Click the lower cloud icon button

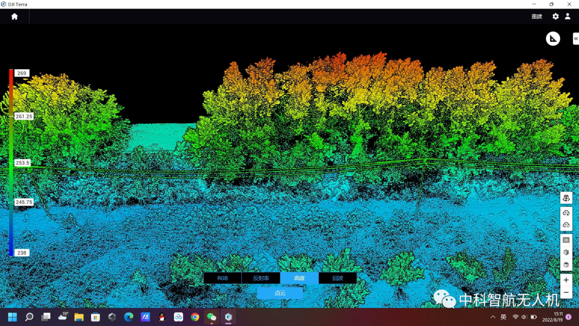[566, 225]
